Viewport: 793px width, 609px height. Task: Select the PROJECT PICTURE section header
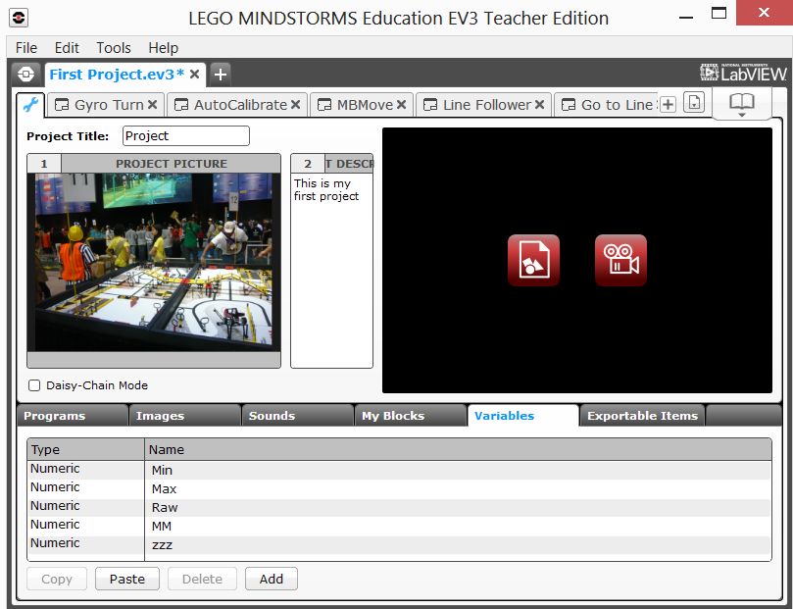tap(171, 164)
